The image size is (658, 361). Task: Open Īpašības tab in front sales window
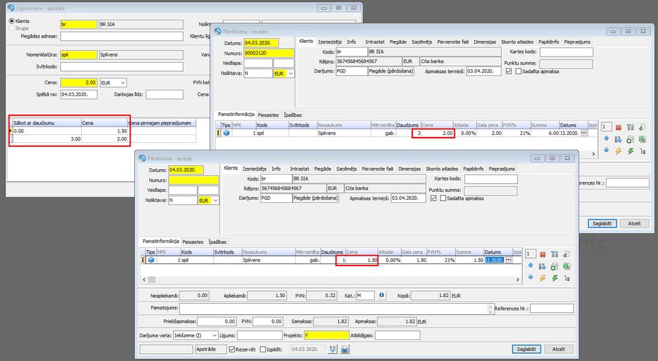[x=217, y=242]
